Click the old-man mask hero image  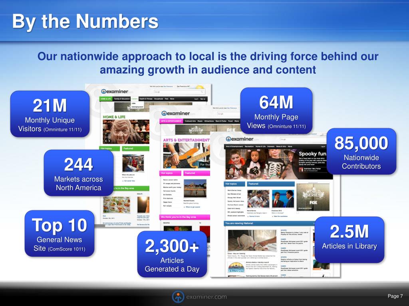coord(126,131)
